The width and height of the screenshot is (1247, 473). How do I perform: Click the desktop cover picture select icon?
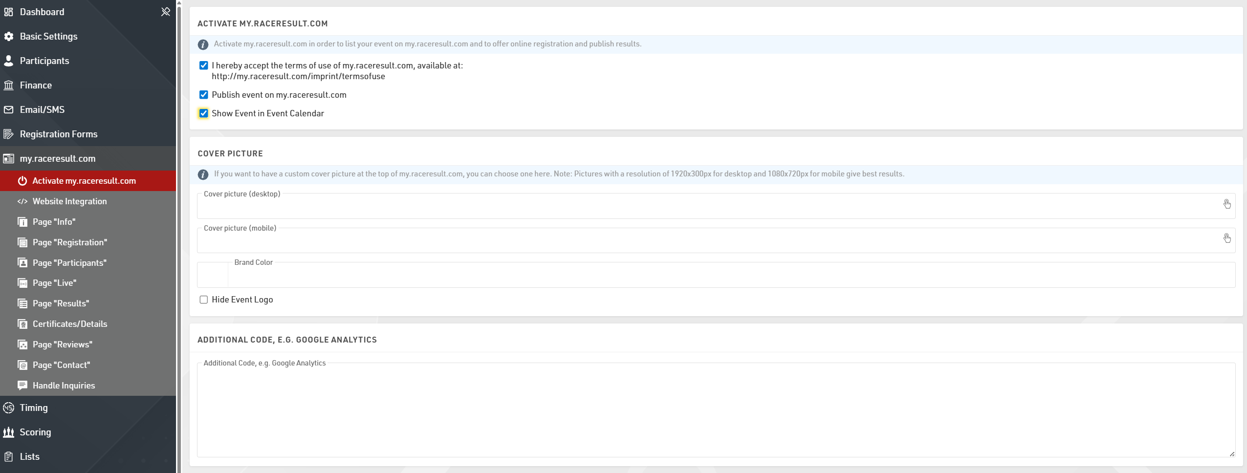[1227, 204]
